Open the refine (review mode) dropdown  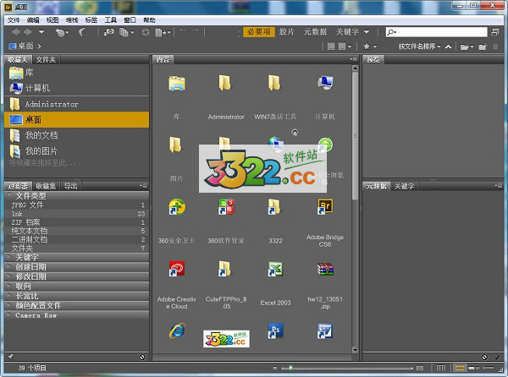pyautogui.click(x=126, y=32)
